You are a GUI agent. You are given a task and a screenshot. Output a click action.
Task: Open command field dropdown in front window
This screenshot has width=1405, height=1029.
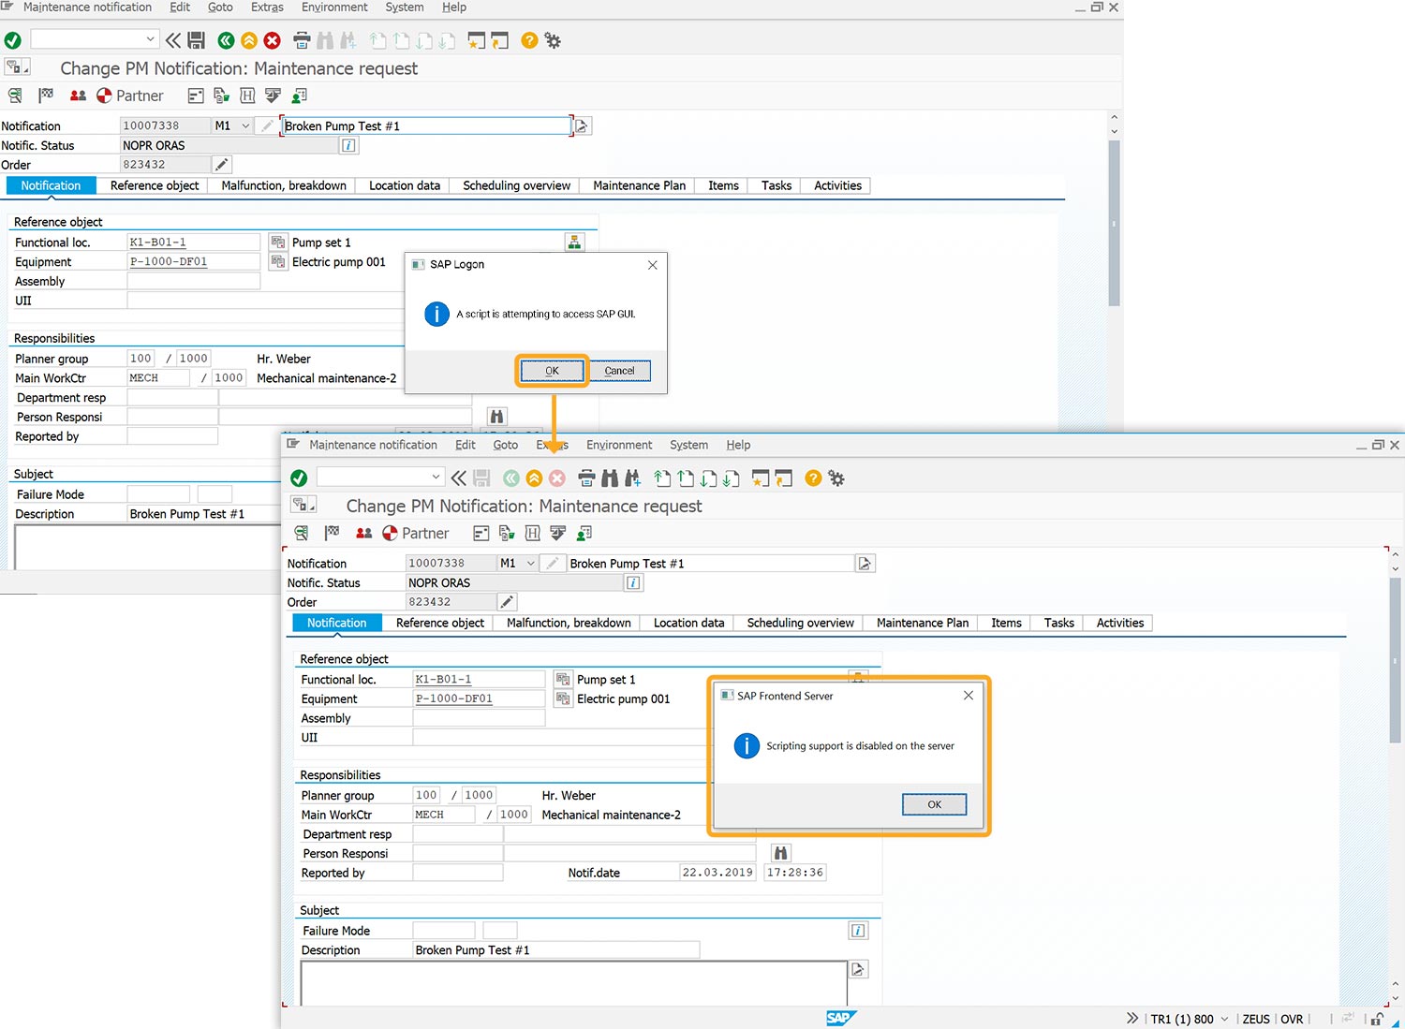(x=436, y=477)
